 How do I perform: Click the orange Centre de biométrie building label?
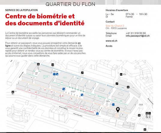117,115
